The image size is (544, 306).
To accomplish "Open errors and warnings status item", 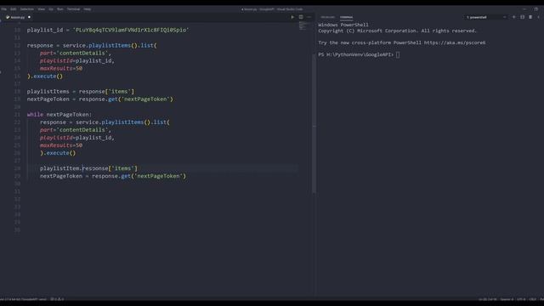I will click(57, 299).
